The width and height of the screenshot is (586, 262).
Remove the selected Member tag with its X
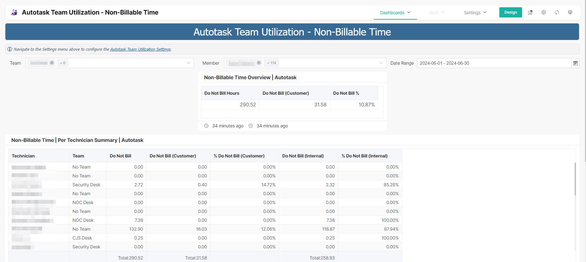pos(259,63)
